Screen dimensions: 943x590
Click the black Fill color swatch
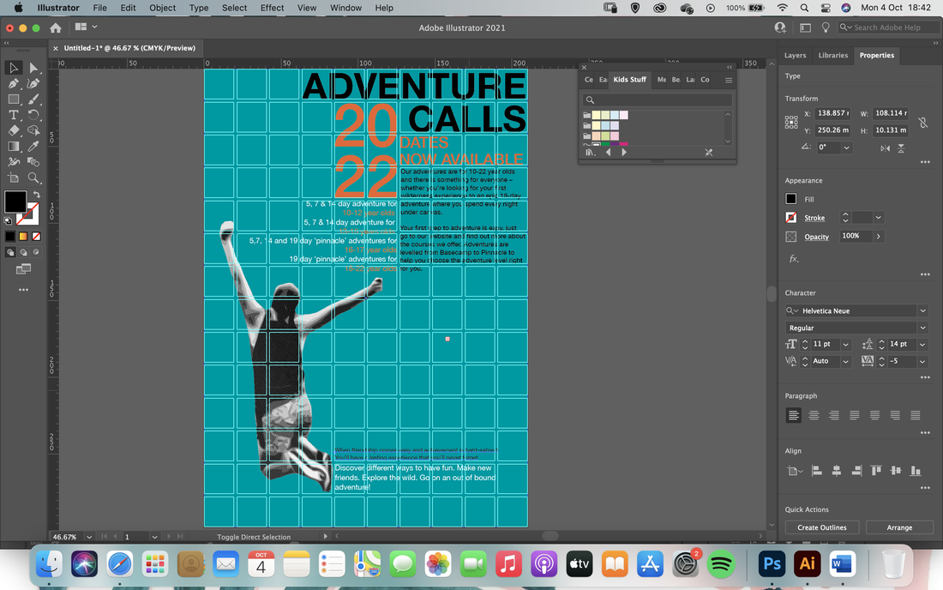(791, 198)
